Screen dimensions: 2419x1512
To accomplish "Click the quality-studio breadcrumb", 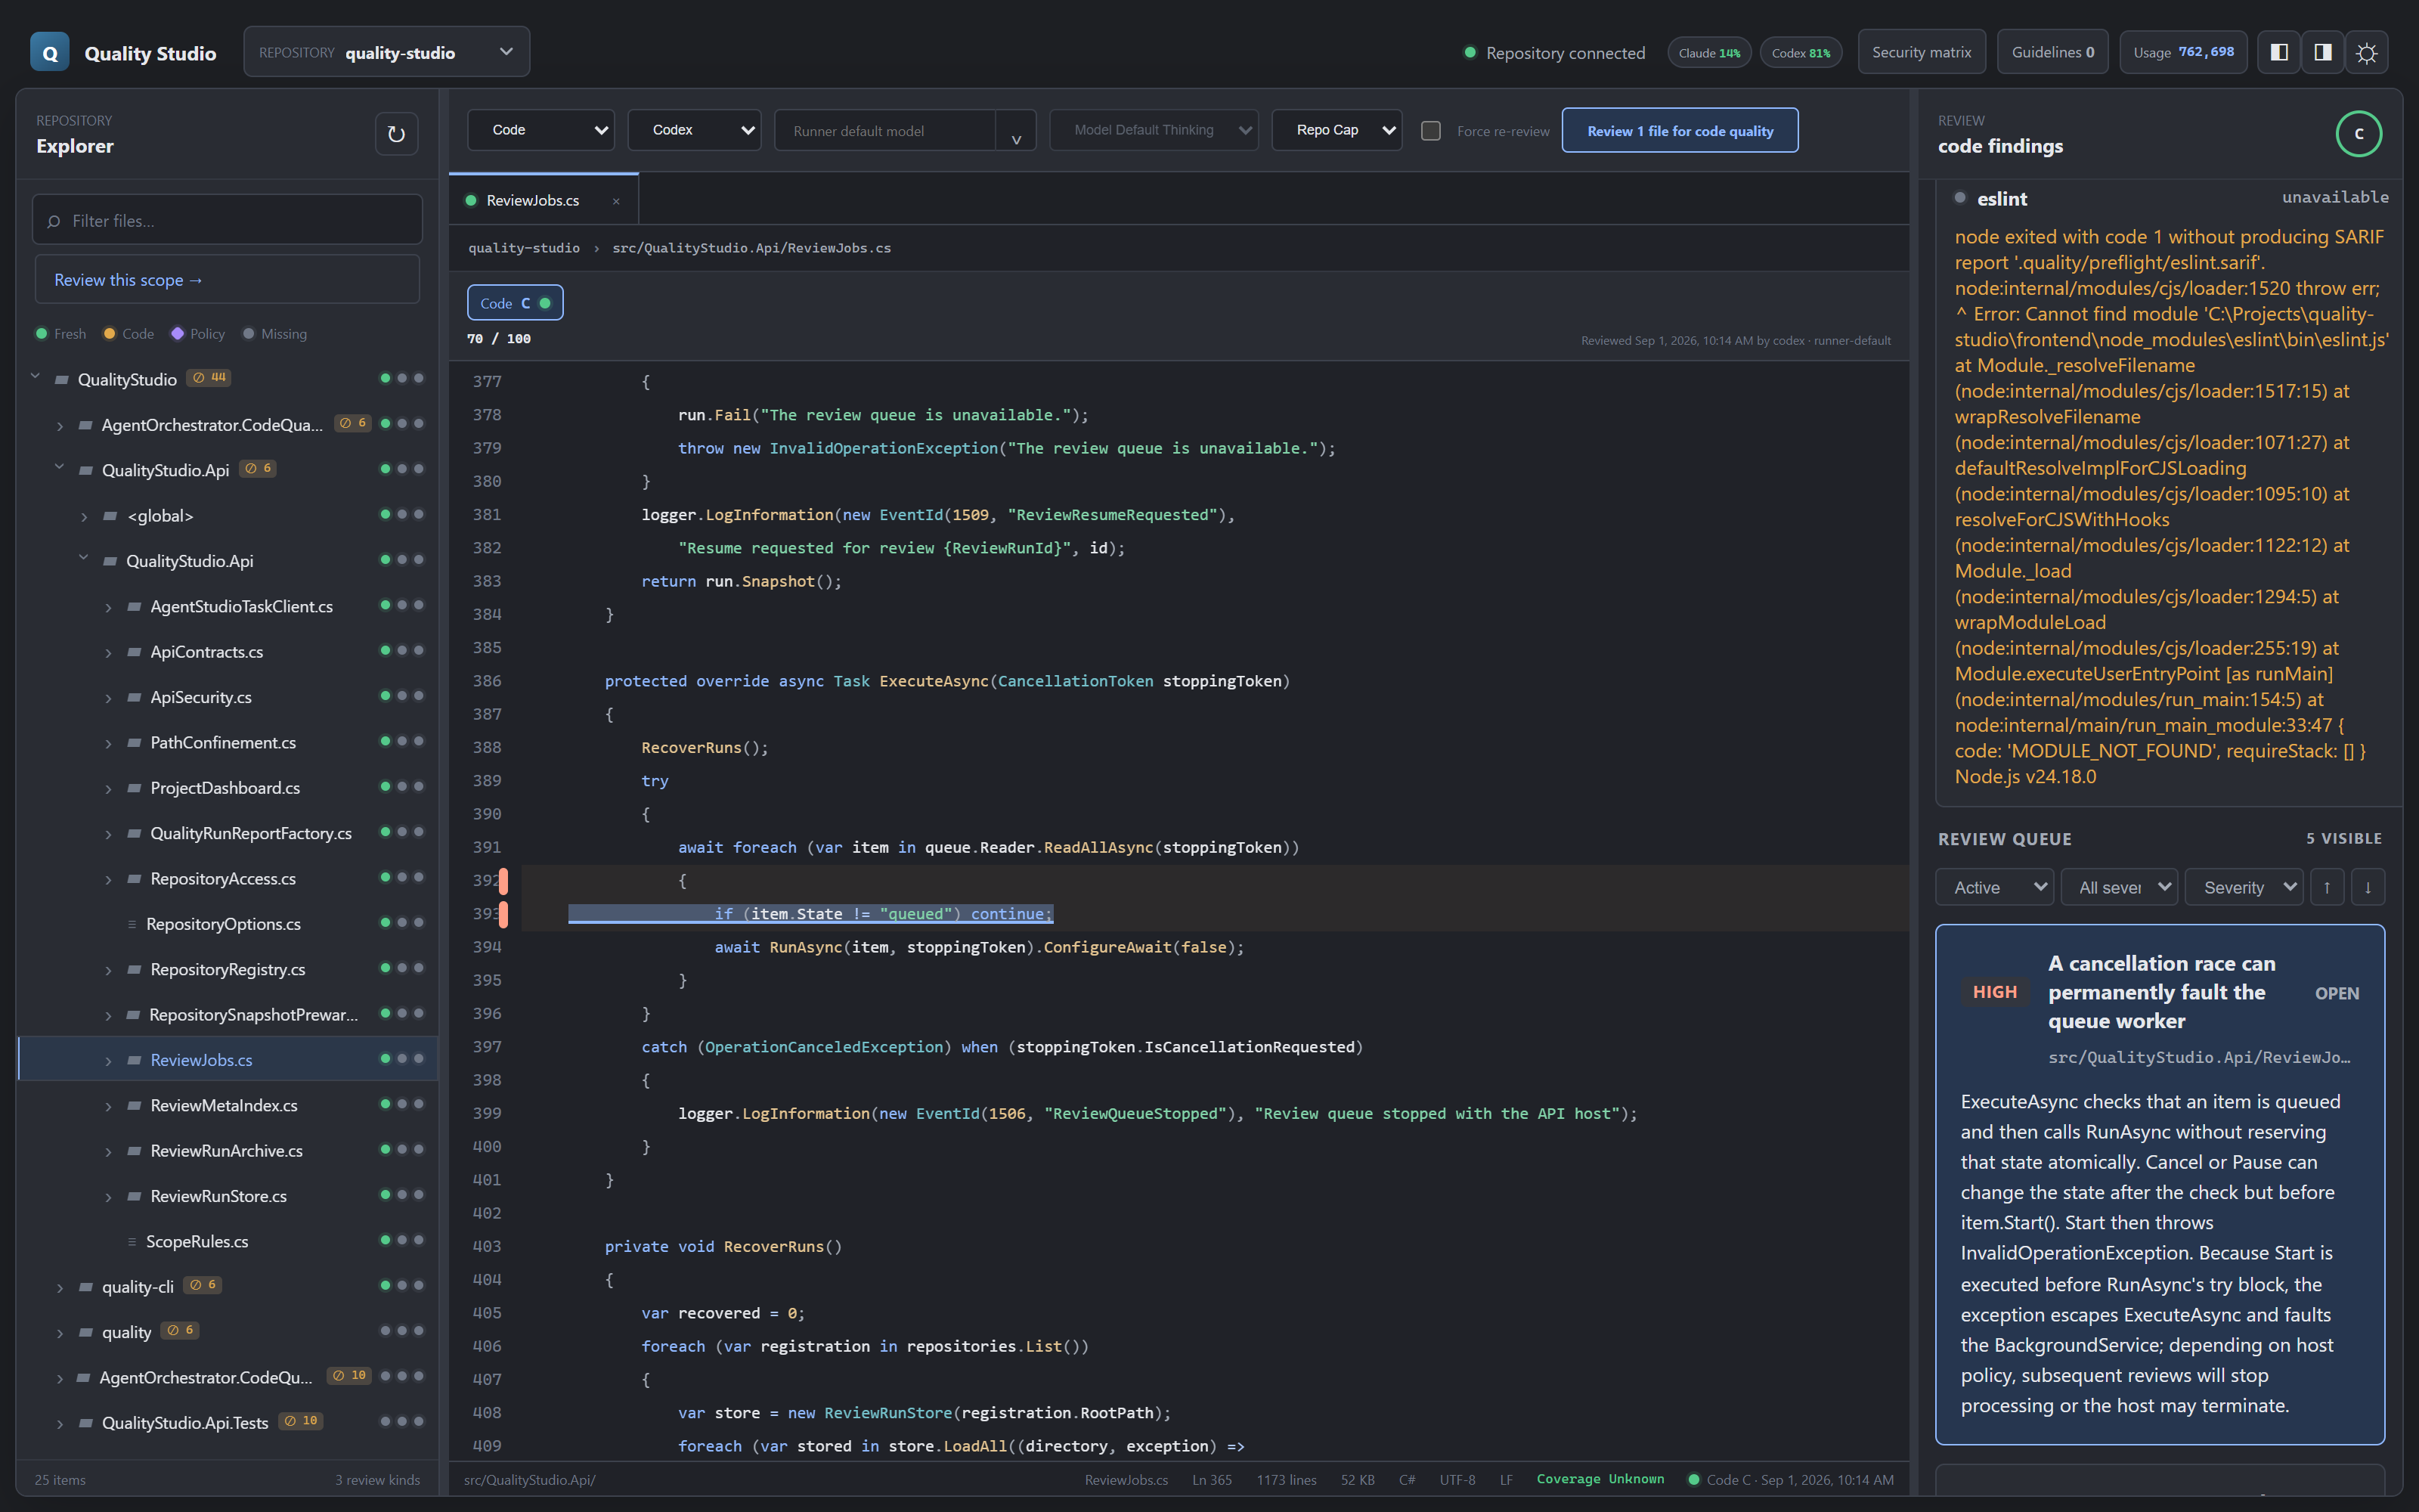I will coord(524,248).
